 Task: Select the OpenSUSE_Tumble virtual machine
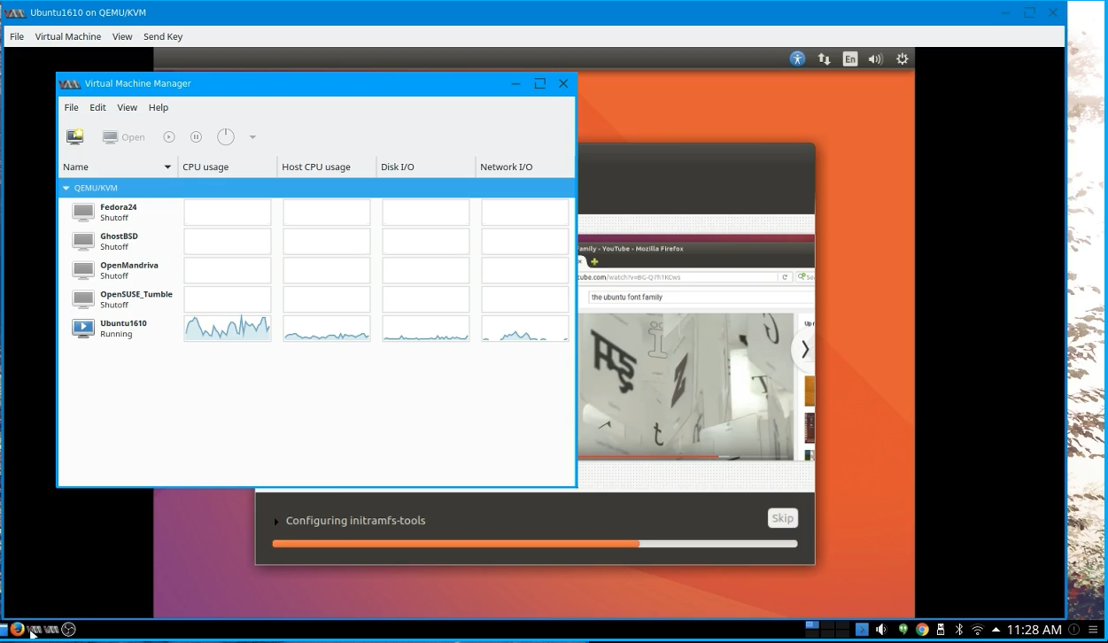[317, 299]
